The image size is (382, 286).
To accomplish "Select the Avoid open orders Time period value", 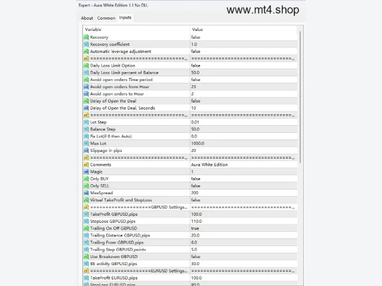I will [x=196, y=79].
